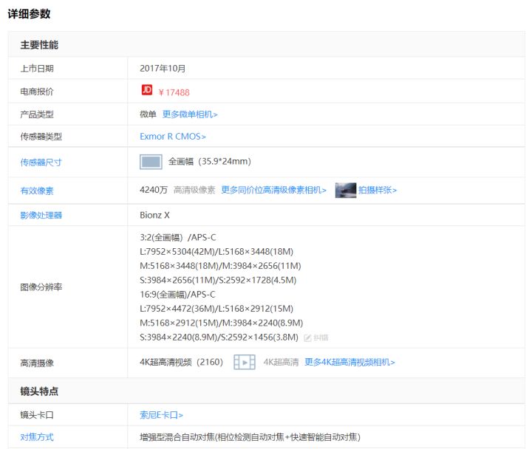Click the 主要性能 section header

[x=39, y=45]
